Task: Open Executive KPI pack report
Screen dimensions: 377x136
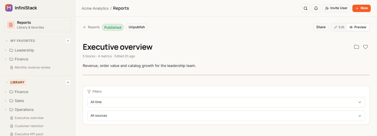Action: 29,134
